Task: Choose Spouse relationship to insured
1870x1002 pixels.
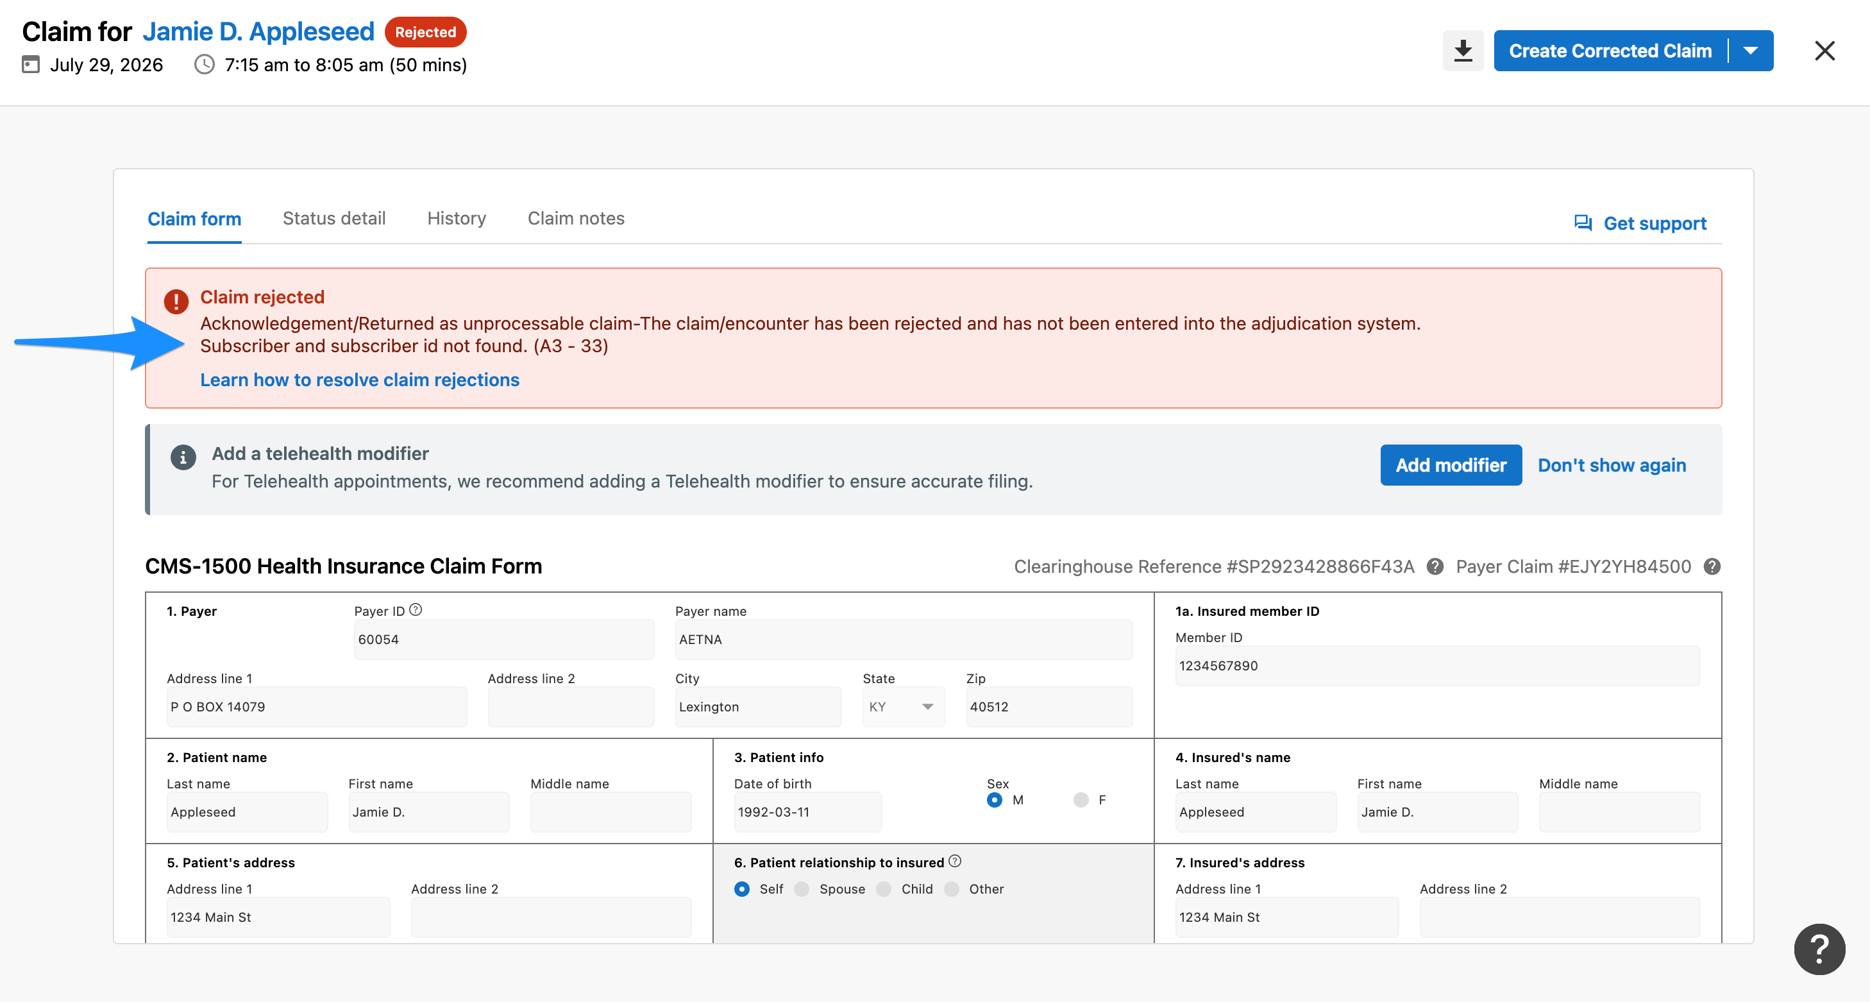Action: pyautogui.click(x=802, y=888)
